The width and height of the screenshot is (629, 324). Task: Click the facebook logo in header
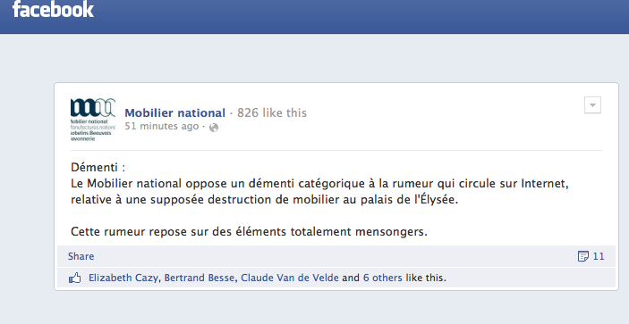click(x=53, y=9)
